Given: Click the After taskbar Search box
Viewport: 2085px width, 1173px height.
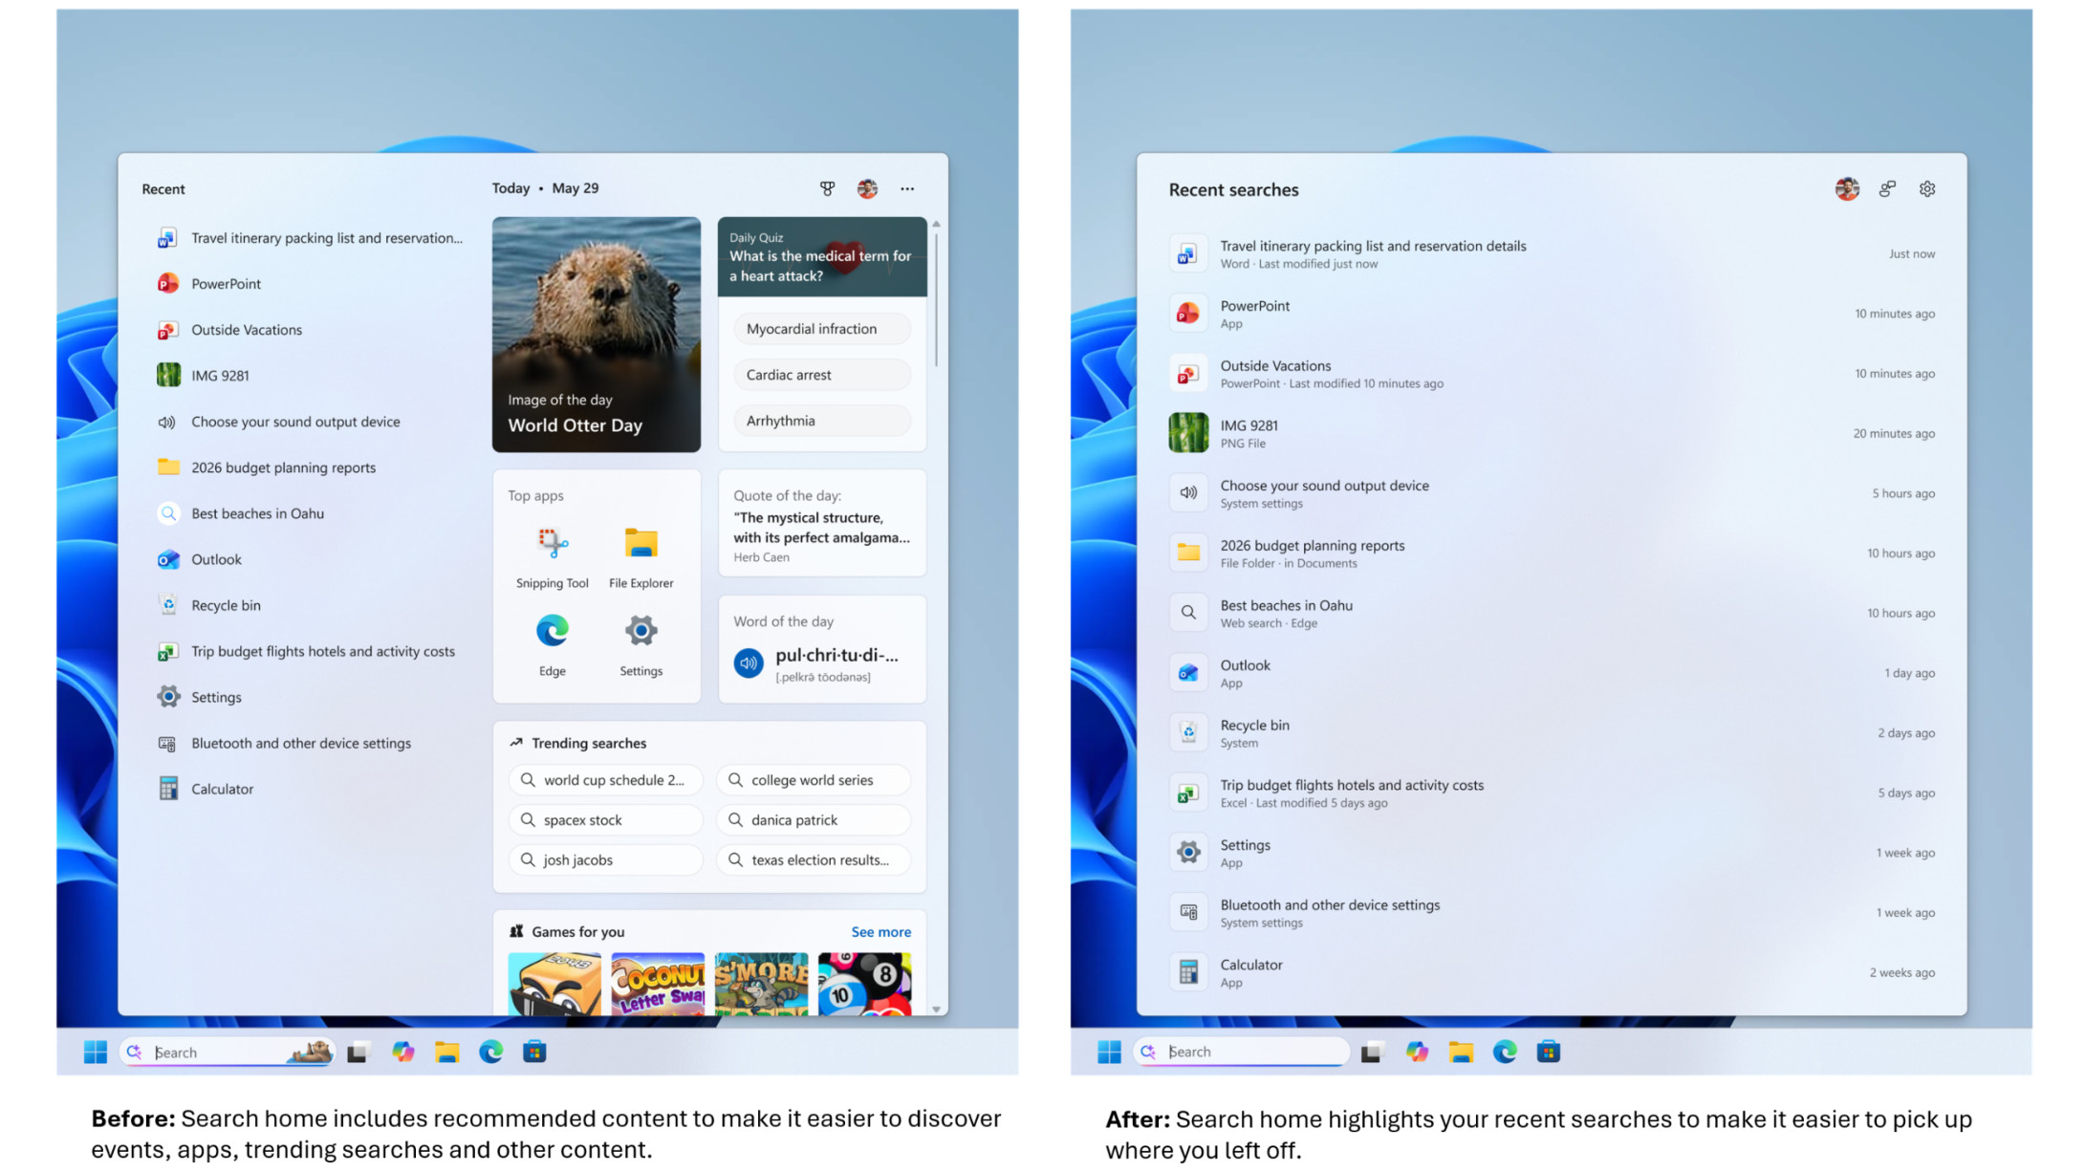Looking at the screenshot, I should click(x=1242, y=1052).
